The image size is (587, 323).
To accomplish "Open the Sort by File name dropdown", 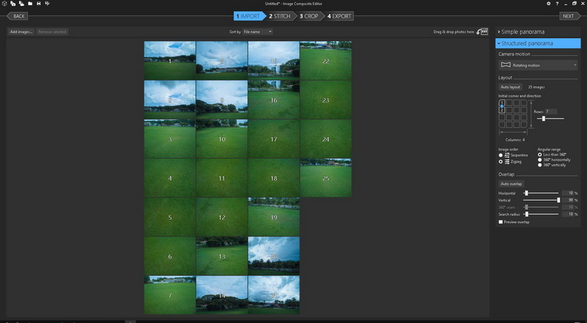I will [258, 31].
